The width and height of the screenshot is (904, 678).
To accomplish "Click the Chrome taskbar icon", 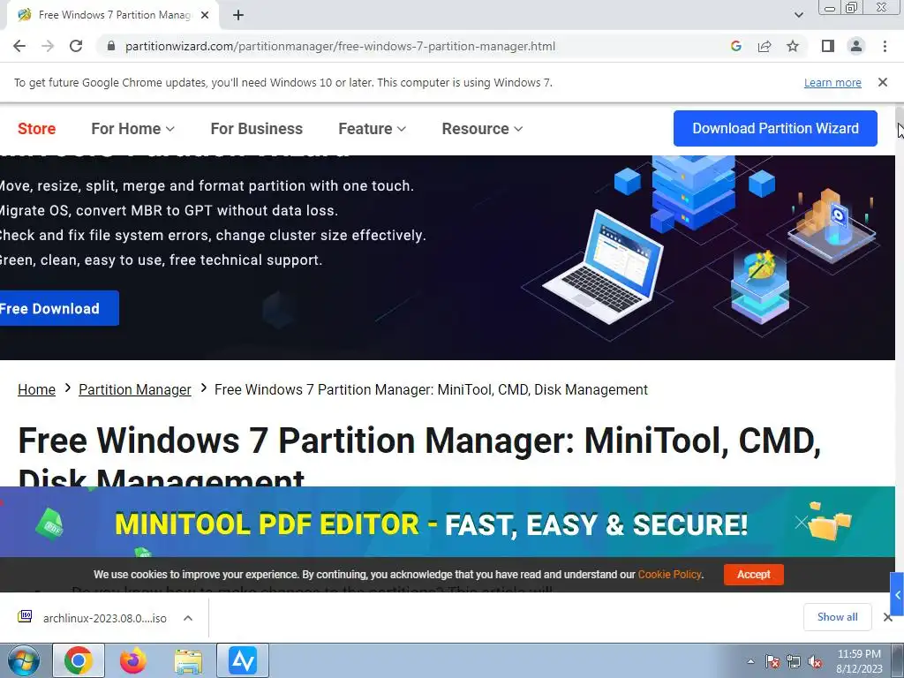I will coord(79,660).
